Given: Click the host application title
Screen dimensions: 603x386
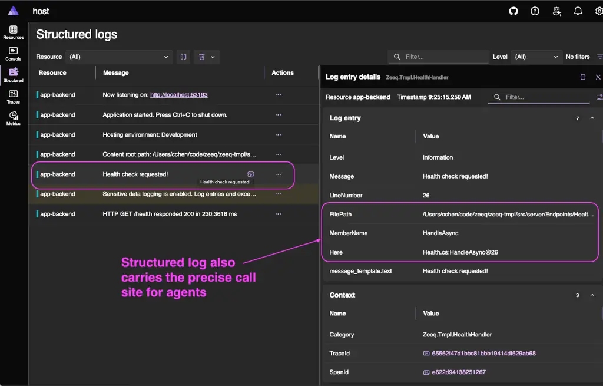Looking at the screenshot, I should pos(41,11).
